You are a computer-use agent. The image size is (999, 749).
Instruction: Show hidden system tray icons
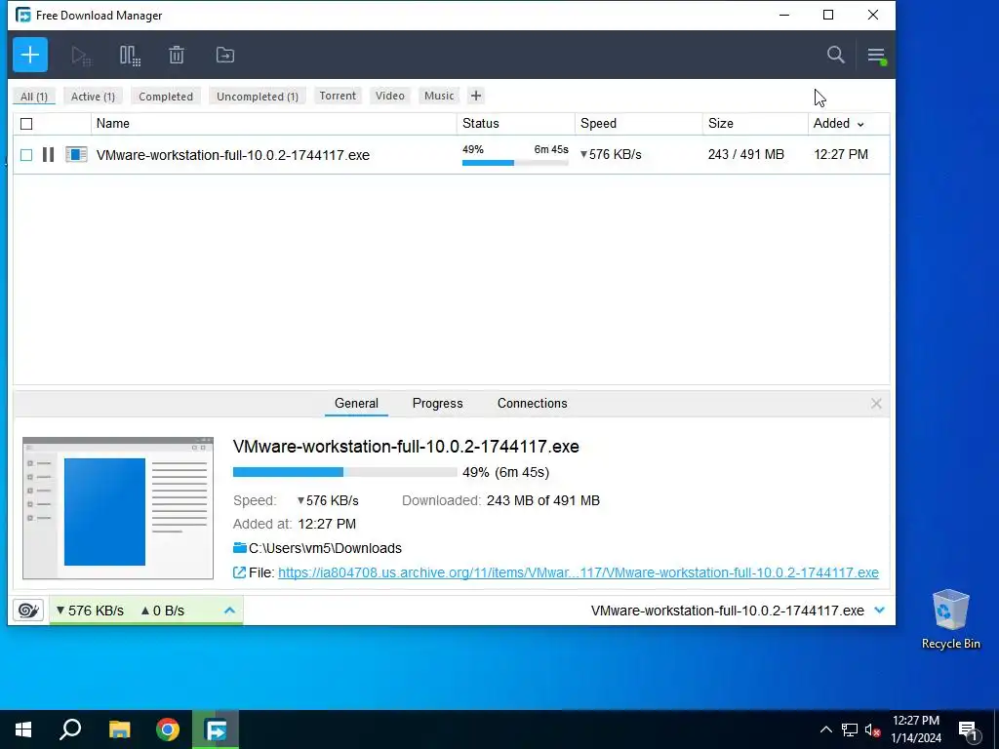click(x=825, y=729)
